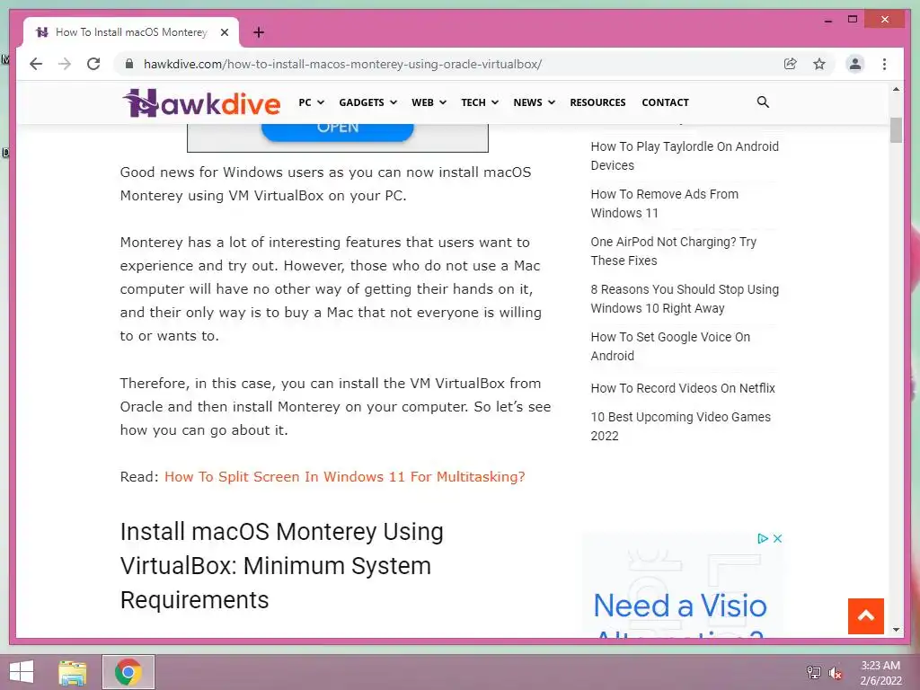Open the RESOURCES menu item
The height and width of the screenshot is (690, 920).
point(597,102)
